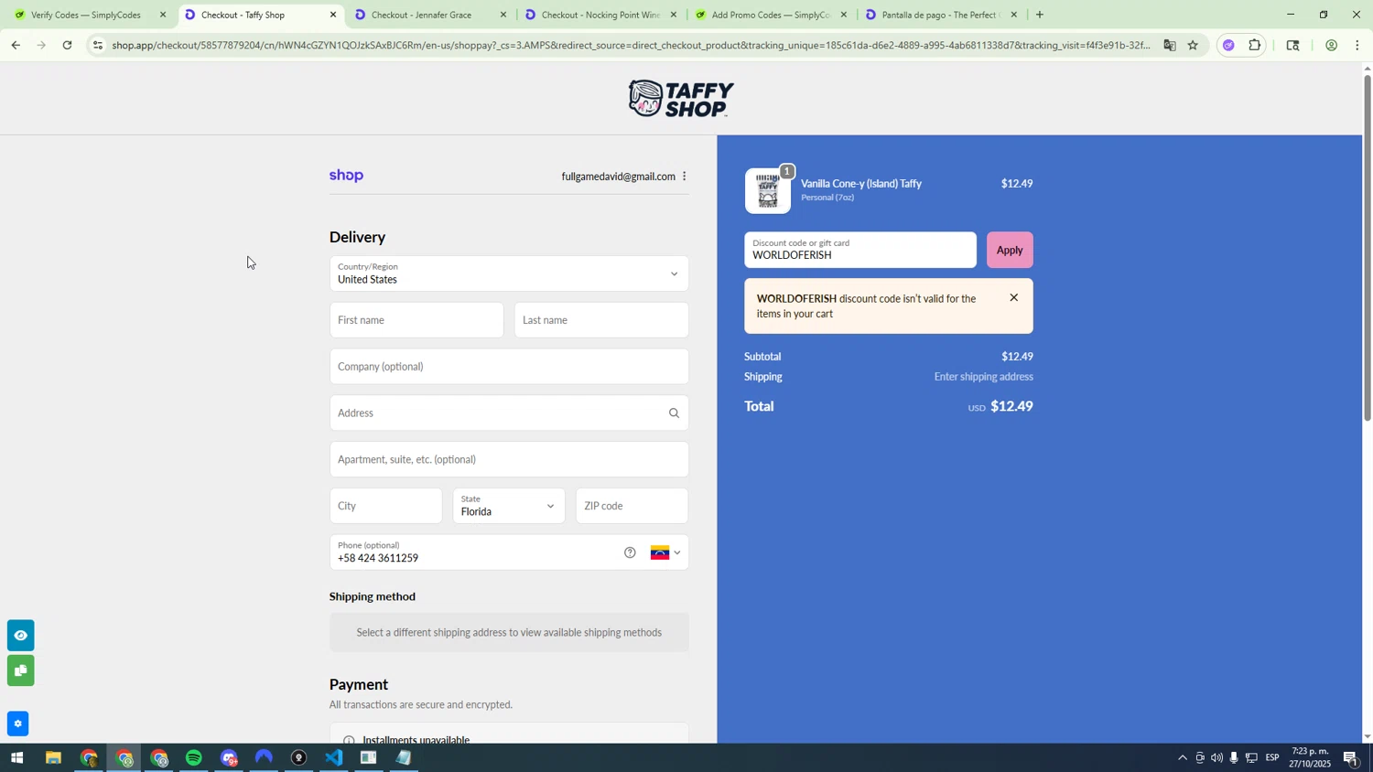Click the Last name field
The height and width of the screenshot is (772, 1373).
(601, 320)
